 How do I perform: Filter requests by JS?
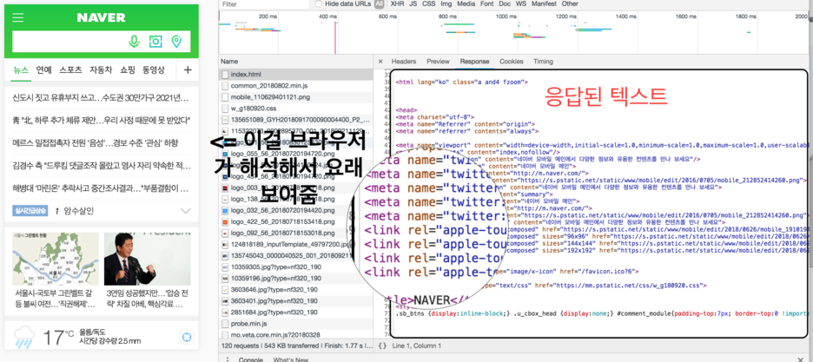413,3
